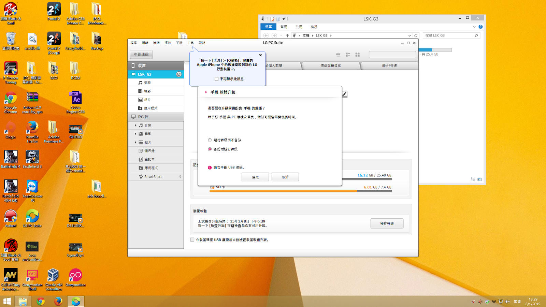The height and width of the screenshot is (307, 546).
Task: Close the Q移動 tip balloon
Action: (x=260, y=55)
